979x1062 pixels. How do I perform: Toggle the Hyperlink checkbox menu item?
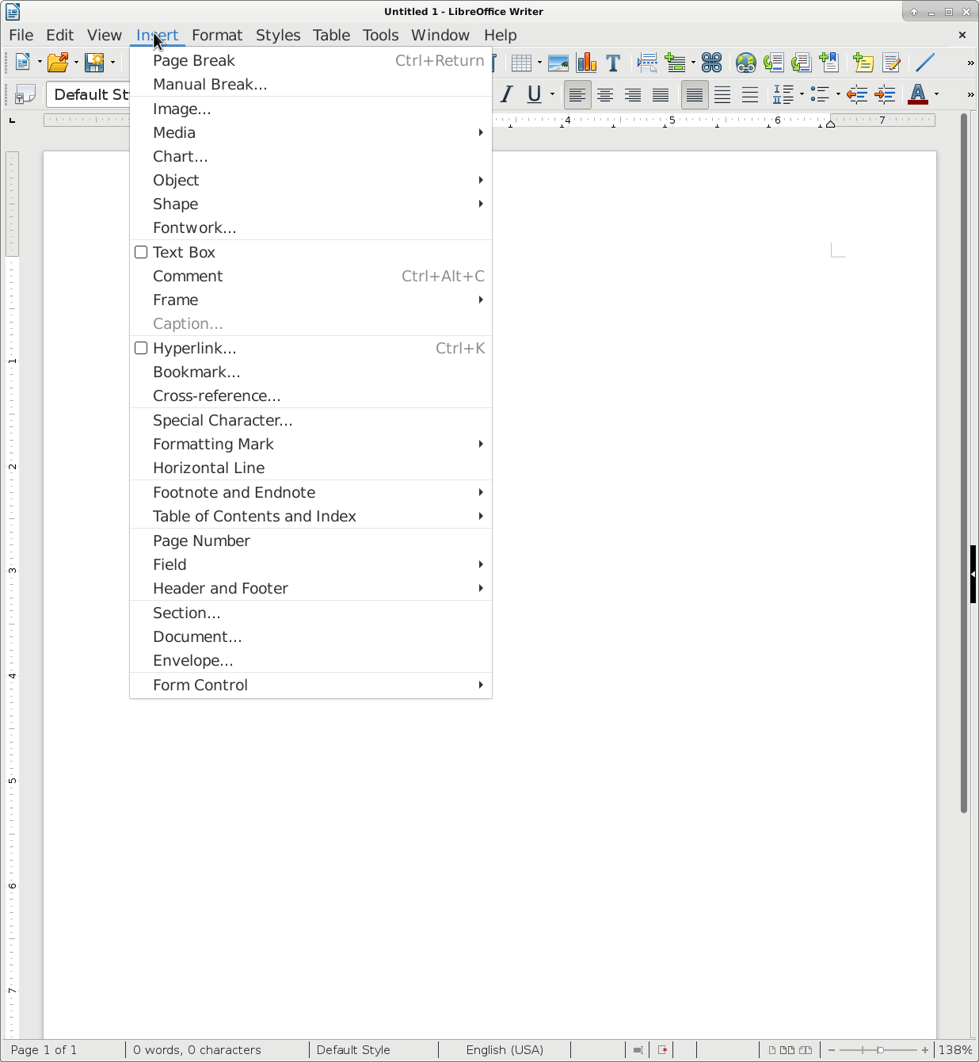pyautogui.click(x=141, y=348)
